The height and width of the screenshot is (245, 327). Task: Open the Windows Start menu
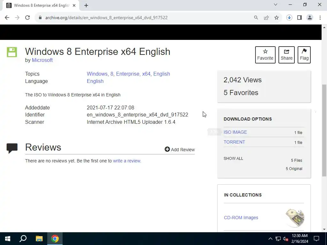[8, 239]
